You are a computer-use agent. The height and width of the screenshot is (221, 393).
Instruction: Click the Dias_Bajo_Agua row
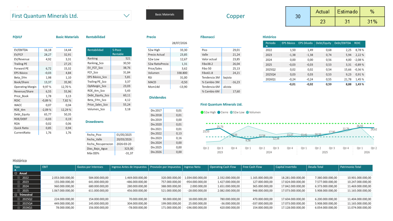tap(110, 149)
